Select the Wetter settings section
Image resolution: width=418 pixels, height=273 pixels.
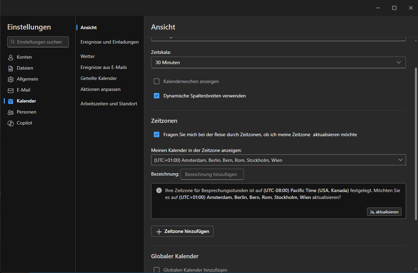coord(88,56)
